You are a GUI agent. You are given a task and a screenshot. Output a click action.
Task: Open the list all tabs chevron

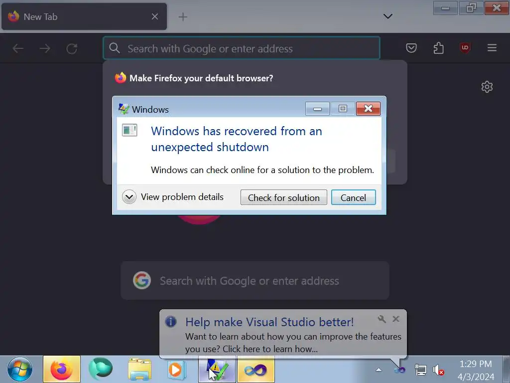click(387, 16)
